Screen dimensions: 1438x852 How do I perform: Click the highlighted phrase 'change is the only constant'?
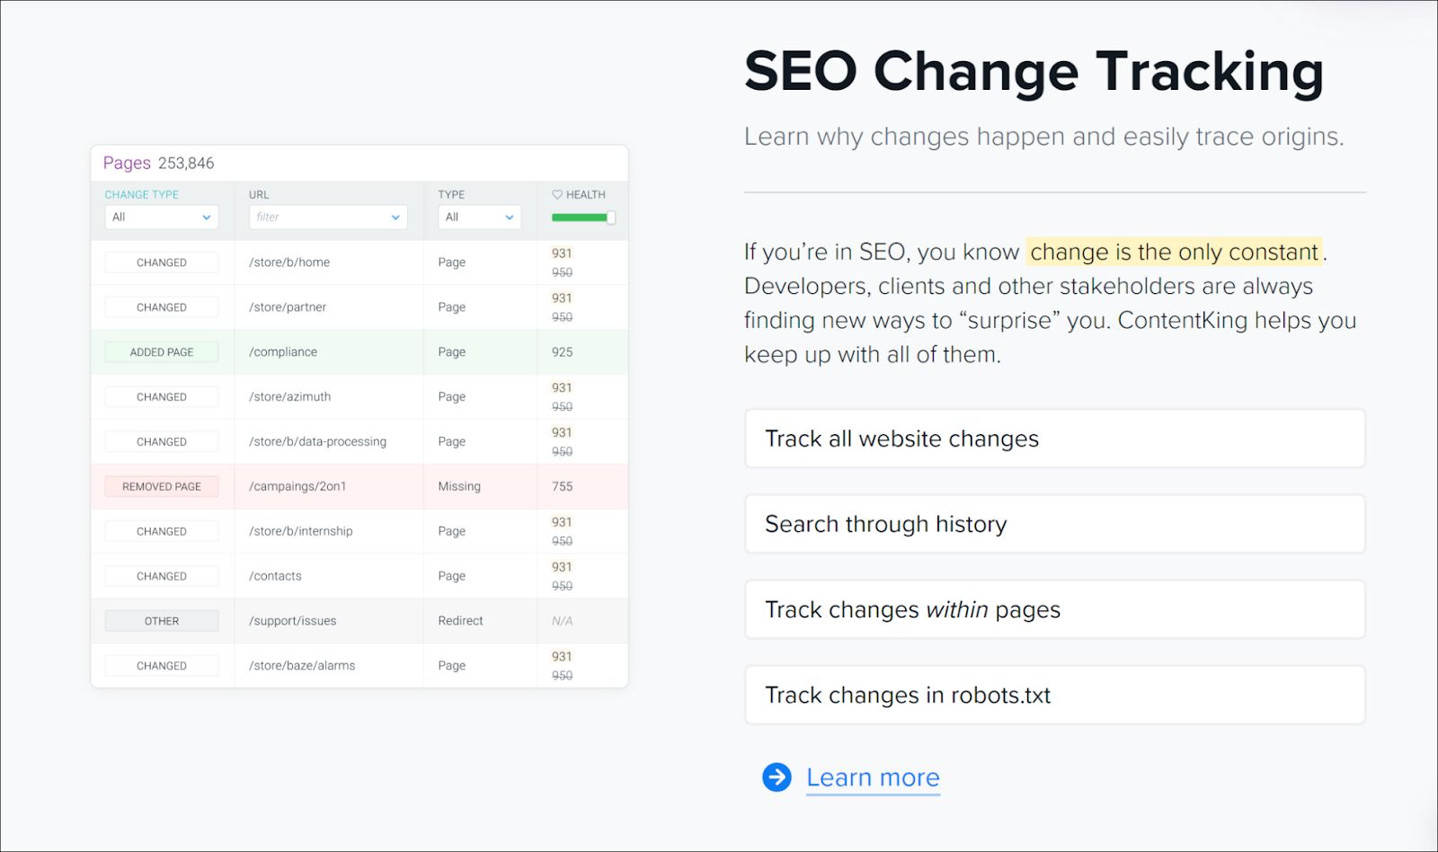1173,252
